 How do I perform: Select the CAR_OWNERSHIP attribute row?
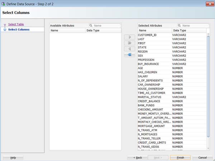(172, 85)
